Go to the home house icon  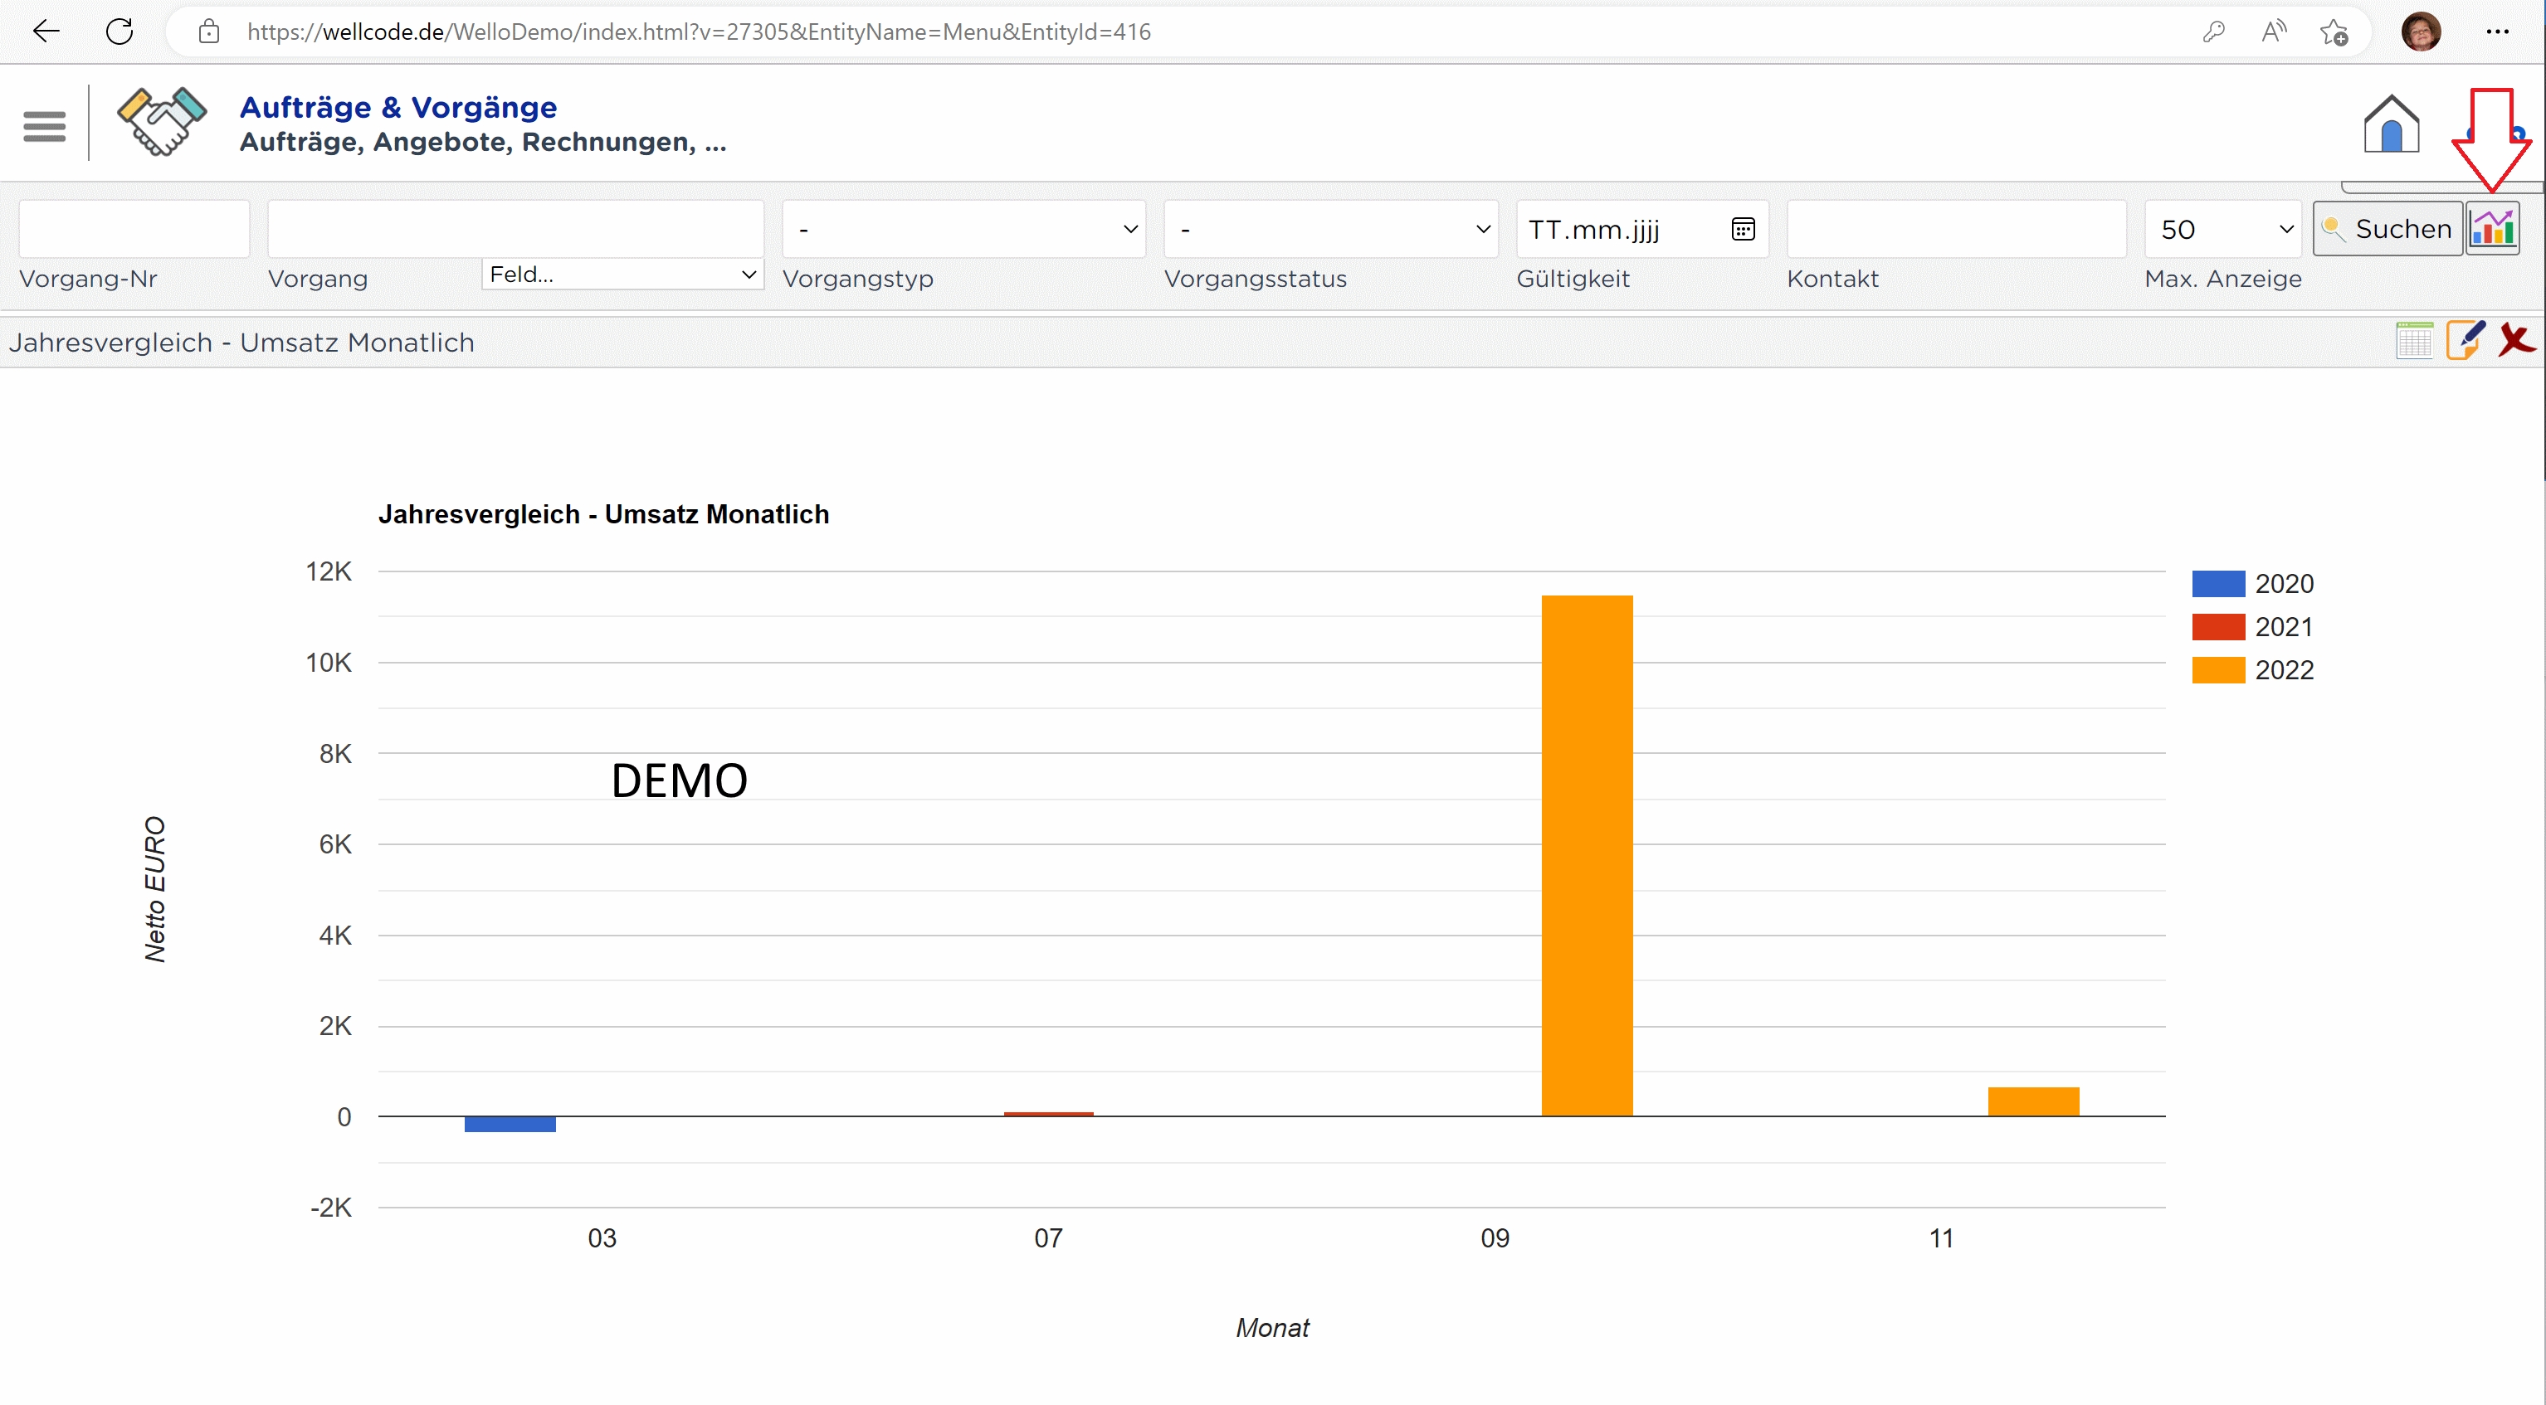tap(2390, 124)
